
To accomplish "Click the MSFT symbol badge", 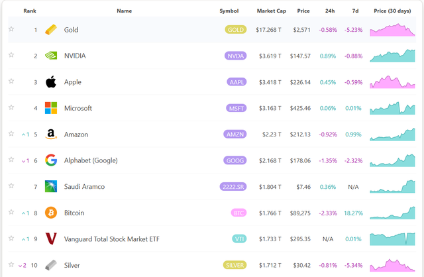I will (237, 108).
